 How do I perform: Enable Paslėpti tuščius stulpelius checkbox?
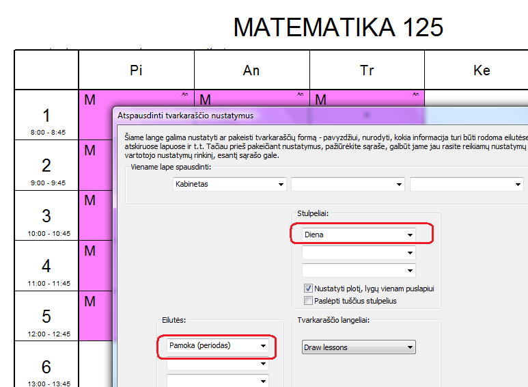point(308,301)
